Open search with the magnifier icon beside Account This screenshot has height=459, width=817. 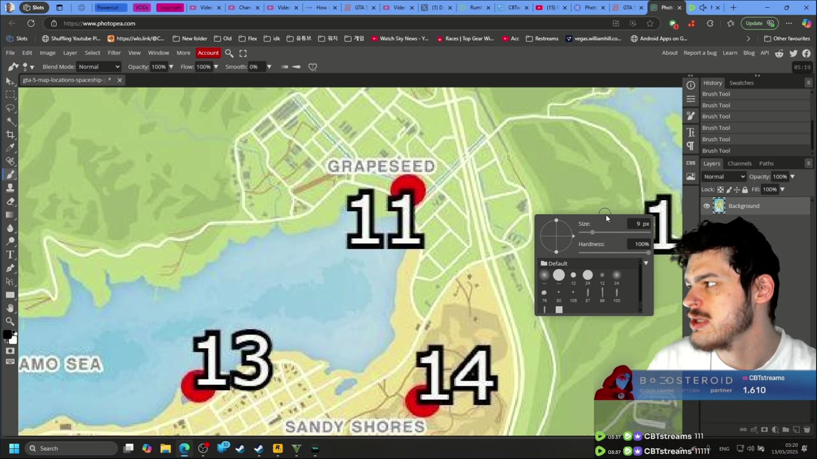(x=229, y=53)
